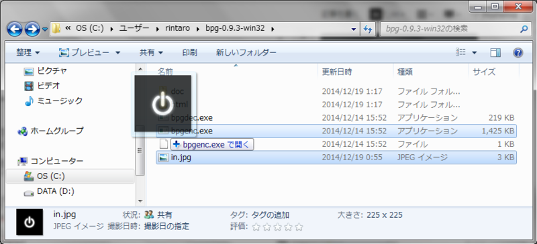Click the JPEG イメージ type cell
This screenshot has height=244, width=537.
(x=423, y=158)
